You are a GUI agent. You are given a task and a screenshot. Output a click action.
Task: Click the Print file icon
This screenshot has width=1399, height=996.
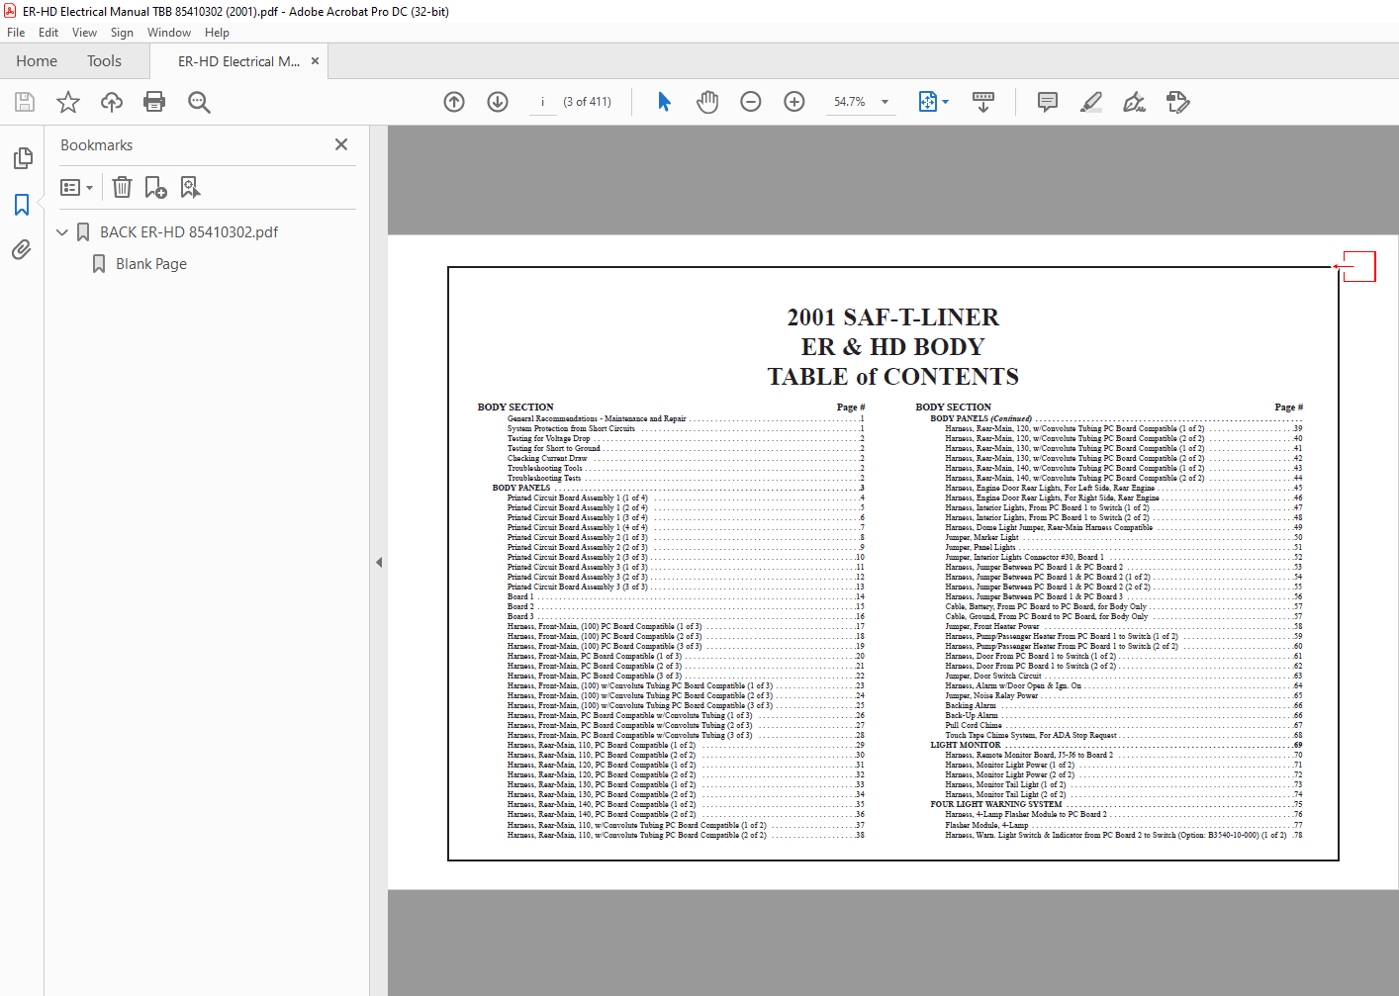click(x=154, y=102)
